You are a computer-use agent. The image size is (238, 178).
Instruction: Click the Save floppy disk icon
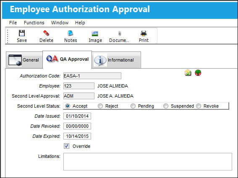22,33
